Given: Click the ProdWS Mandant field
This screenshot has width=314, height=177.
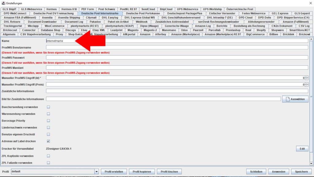Looking at the screenshot, I should point(177,68).
